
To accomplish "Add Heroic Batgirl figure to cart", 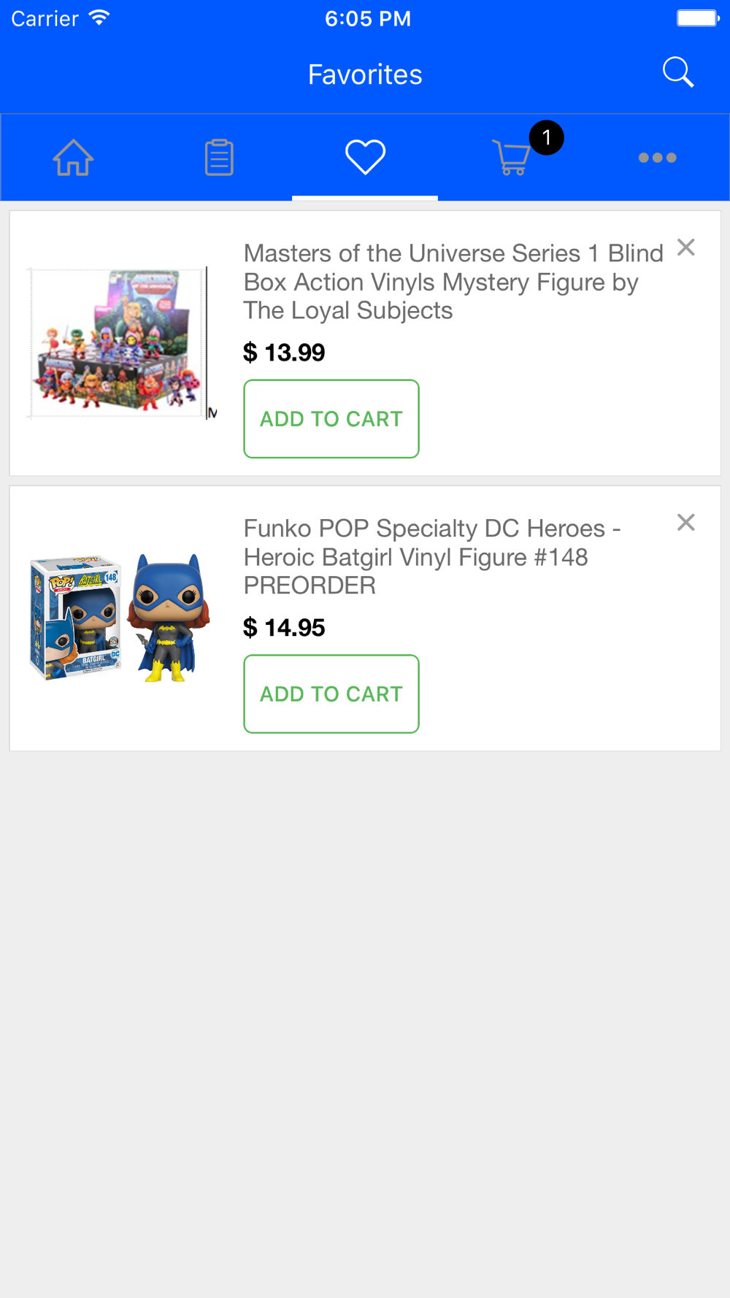I will tap(331, 694).
